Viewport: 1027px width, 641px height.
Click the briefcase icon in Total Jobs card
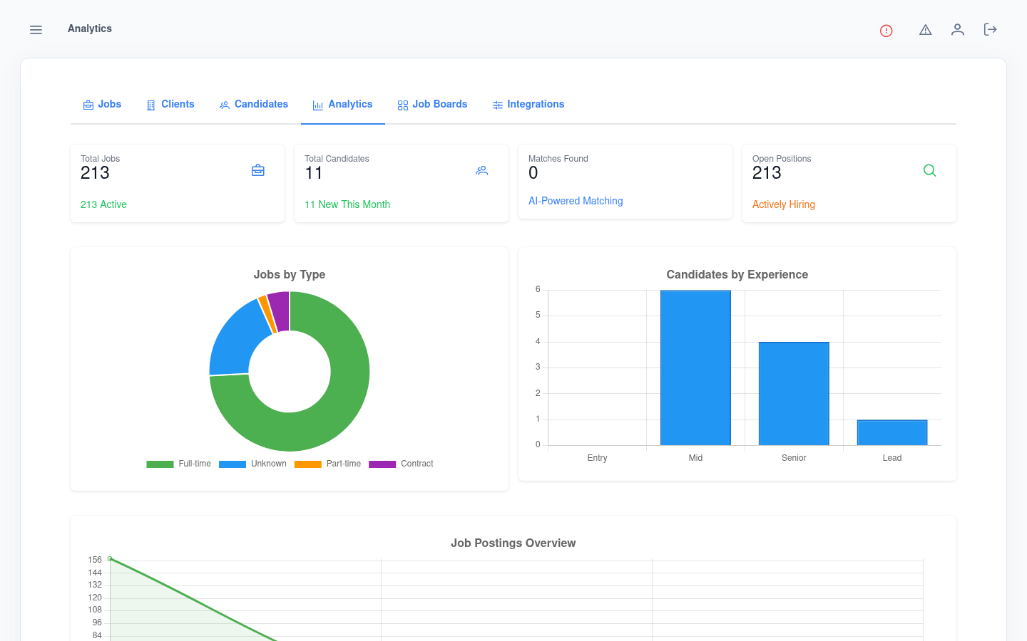click(258, 170)
